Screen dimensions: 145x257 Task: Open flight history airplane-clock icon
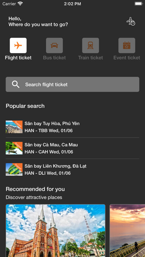pos(131,21)
